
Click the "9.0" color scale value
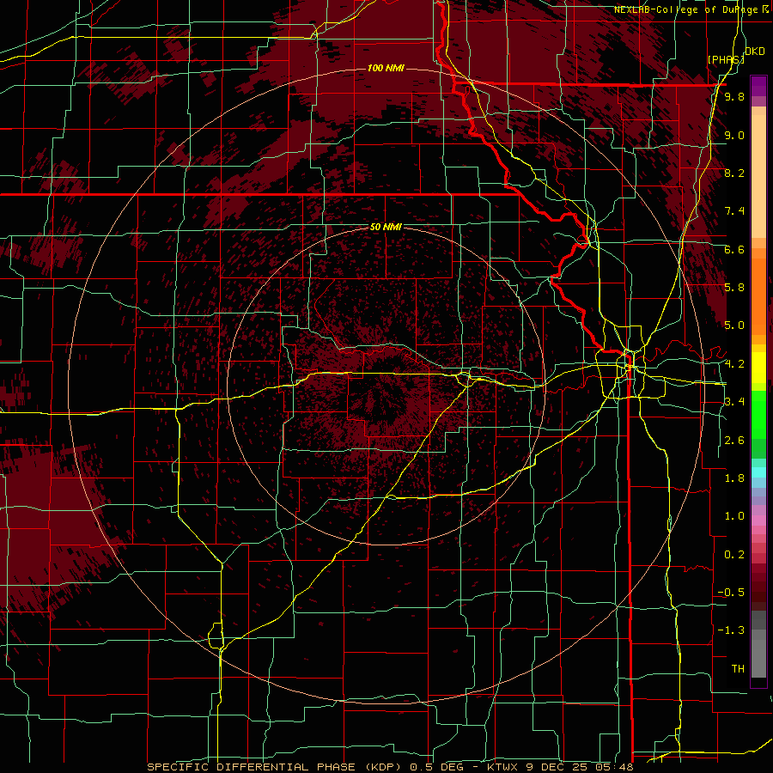click(734, 136)
